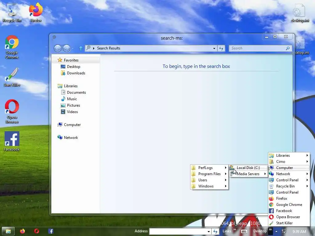Click the up-one-level blue arrow
The height and width of the screenshot is (236, 315).
coord(81,48)
